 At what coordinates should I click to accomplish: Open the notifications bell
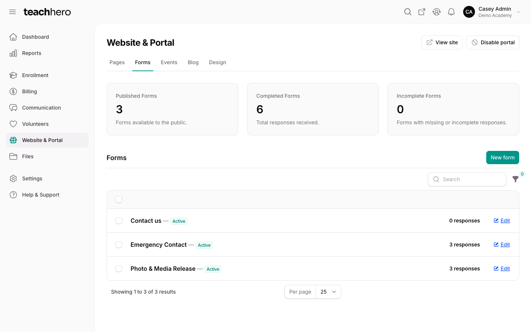coord(451,12)
